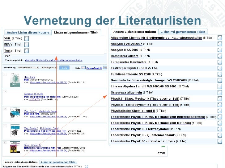Click the Perl book cover thumbnail by Hajji

[x=15, y=80]
